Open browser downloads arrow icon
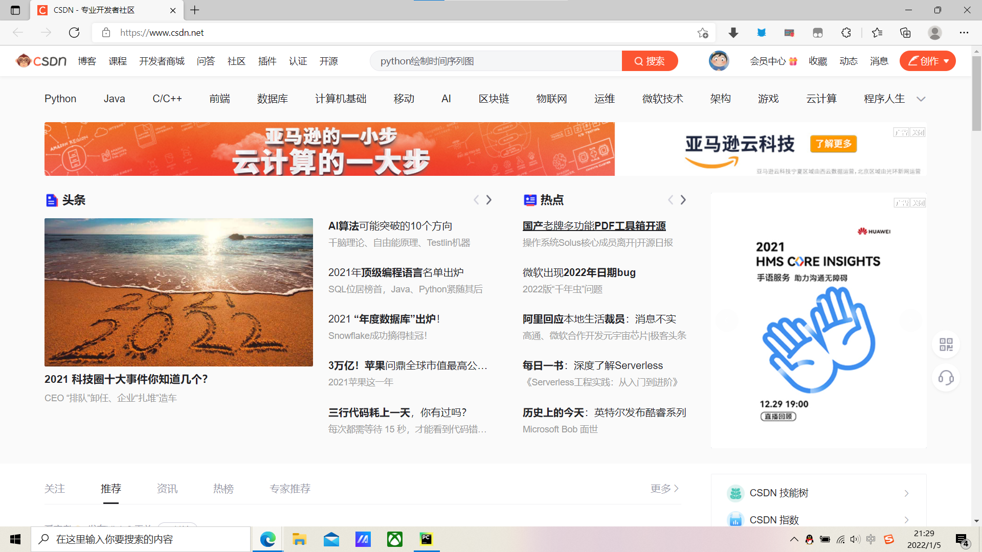Screen dimensions: 982x552 click(733, 33)
